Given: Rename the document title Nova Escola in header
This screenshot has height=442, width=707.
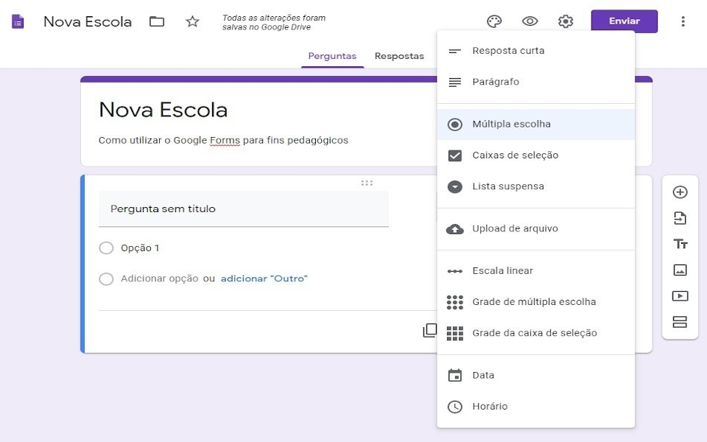Looking at the screenshot, I should click(x=88, y=21).
